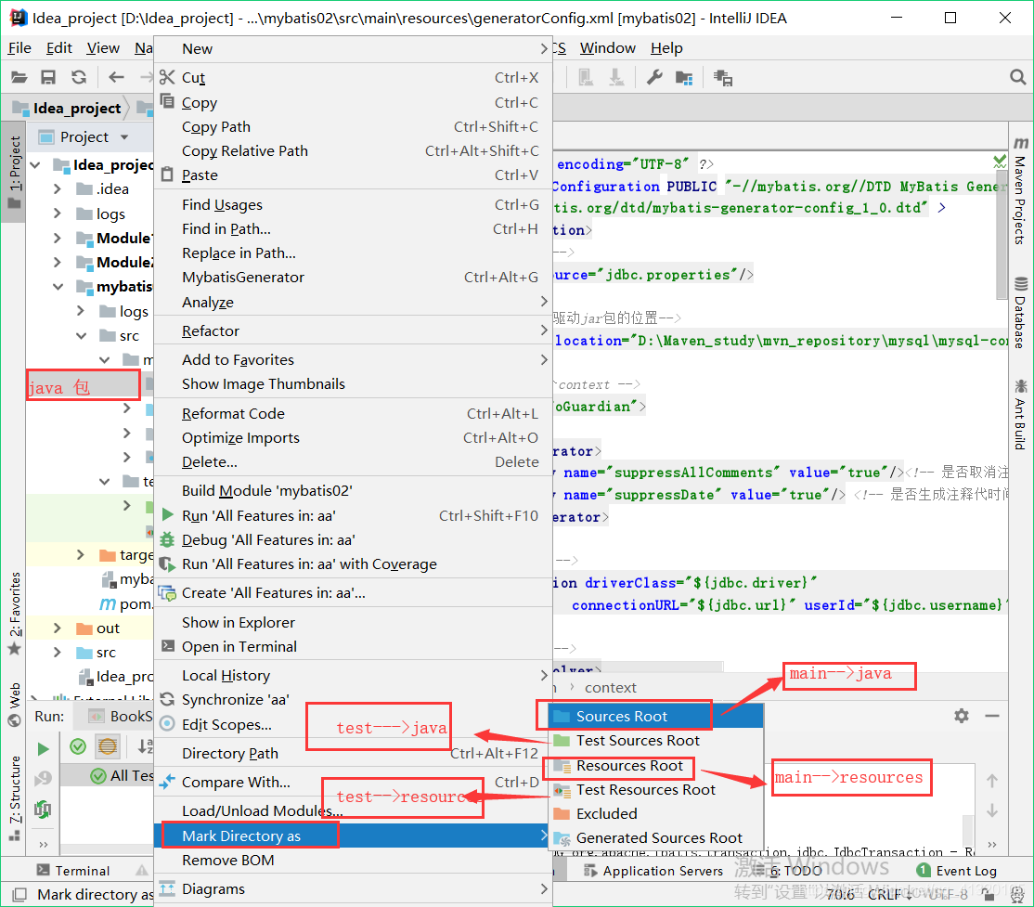
Task: Expand the out folder node
Action: coord(58,628)
